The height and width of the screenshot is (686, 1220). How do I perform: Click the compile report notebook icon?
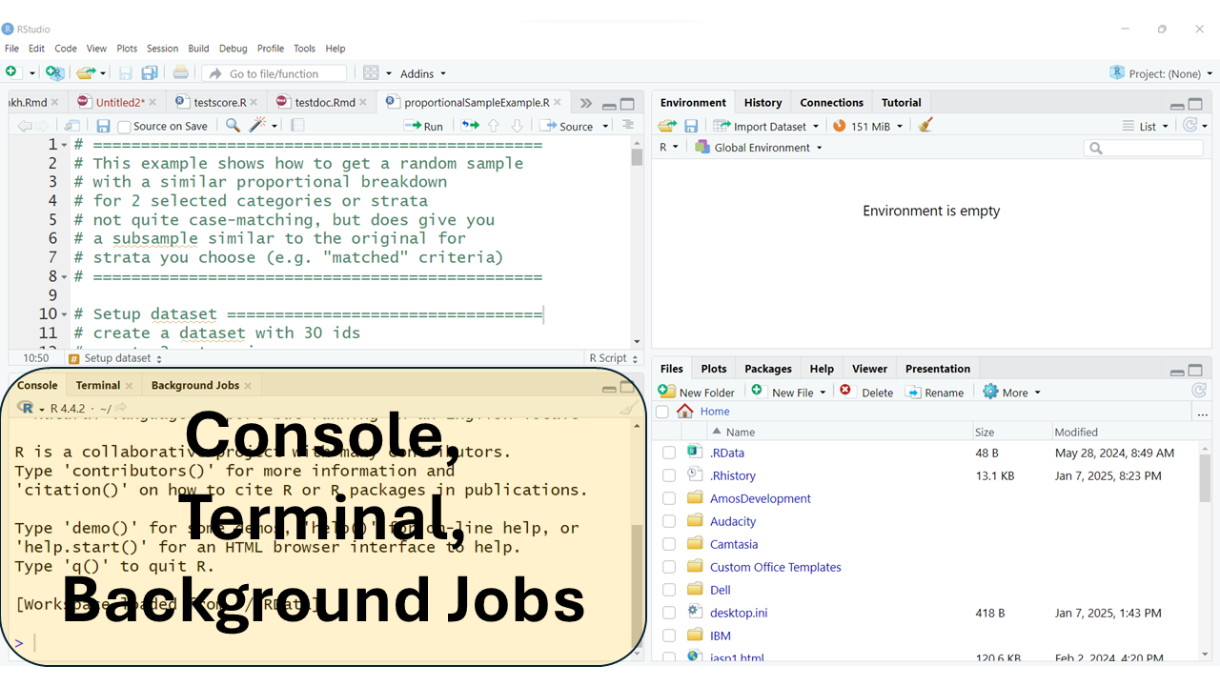(x=298, y=126)
